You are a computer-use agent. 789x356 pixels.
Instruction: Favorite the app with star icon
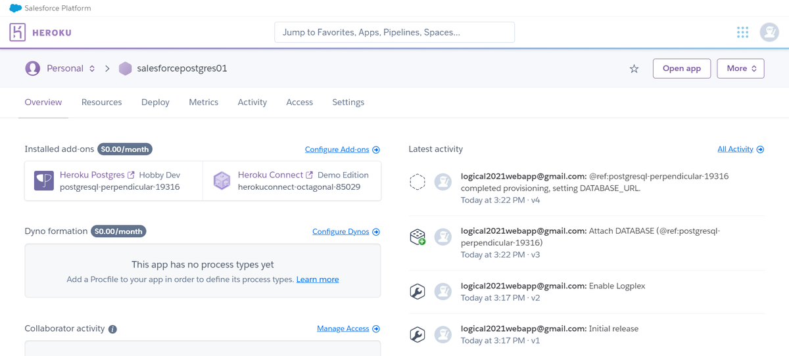click(x=634, y=69)
